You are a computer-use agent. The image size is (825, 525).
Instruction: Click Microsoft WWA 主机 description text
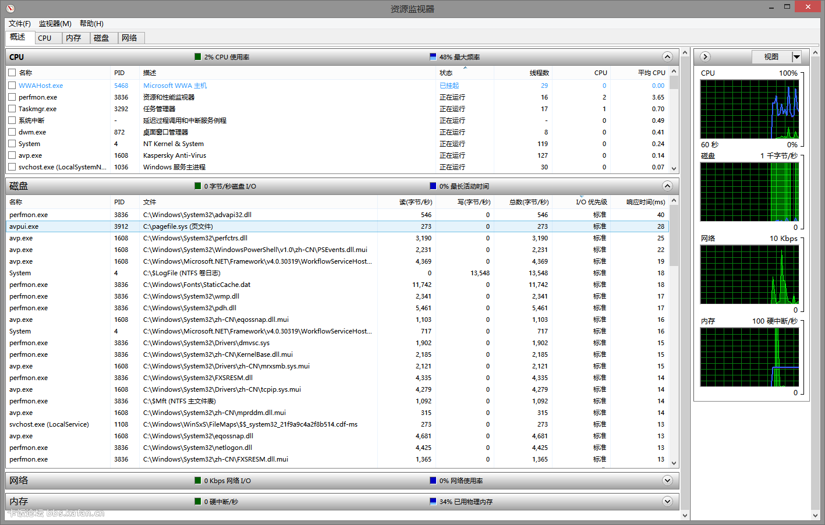click(x=175, y=86)
